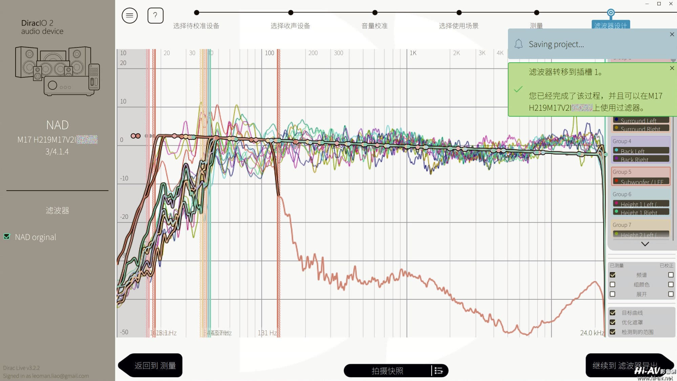Select the Back Right channel
The width and height of the screenshot is (677, 381).
tap(641, 159)
